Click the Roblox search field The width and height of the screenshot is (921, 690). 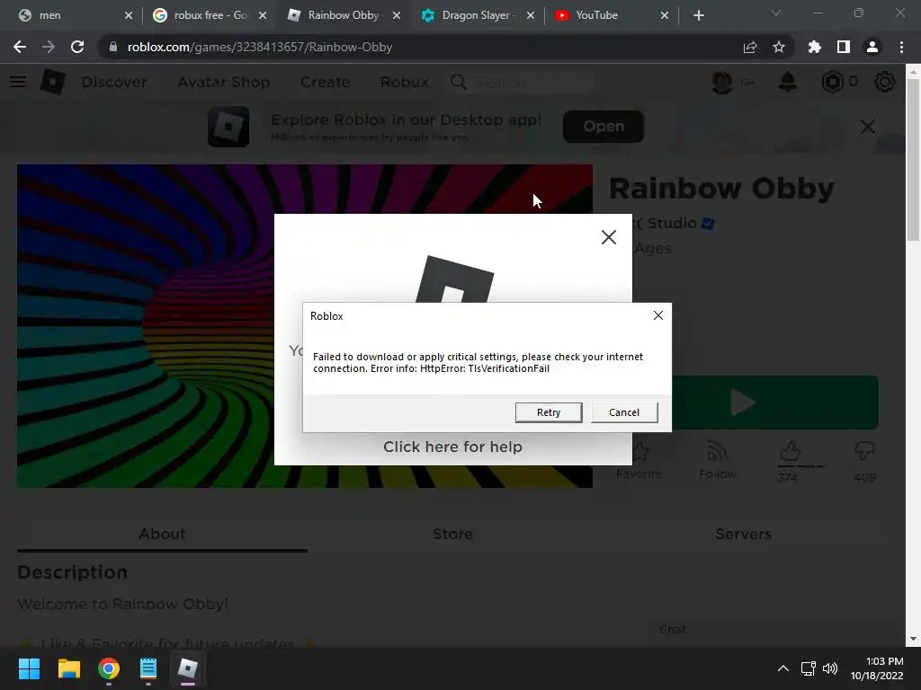520,82
